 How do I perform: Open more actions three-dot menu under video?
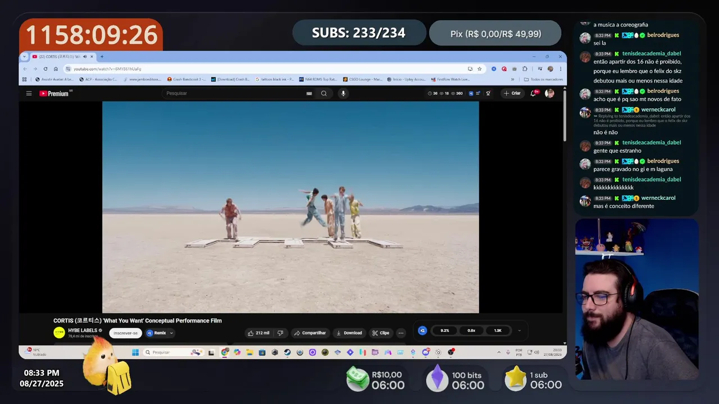(x=401, y=333)
